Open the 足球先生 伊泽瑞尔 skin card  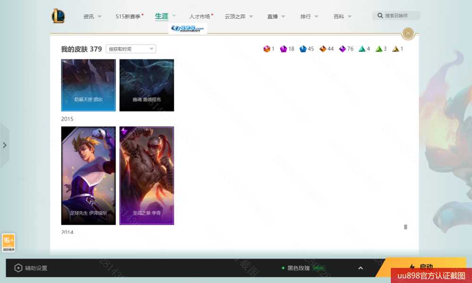(x=89, y=176)
